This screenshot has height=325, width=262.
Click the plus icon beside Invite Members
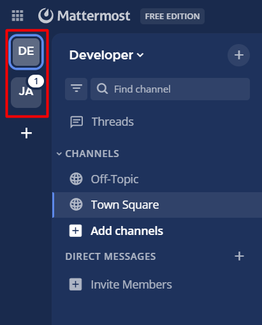(x=76, y=284)
